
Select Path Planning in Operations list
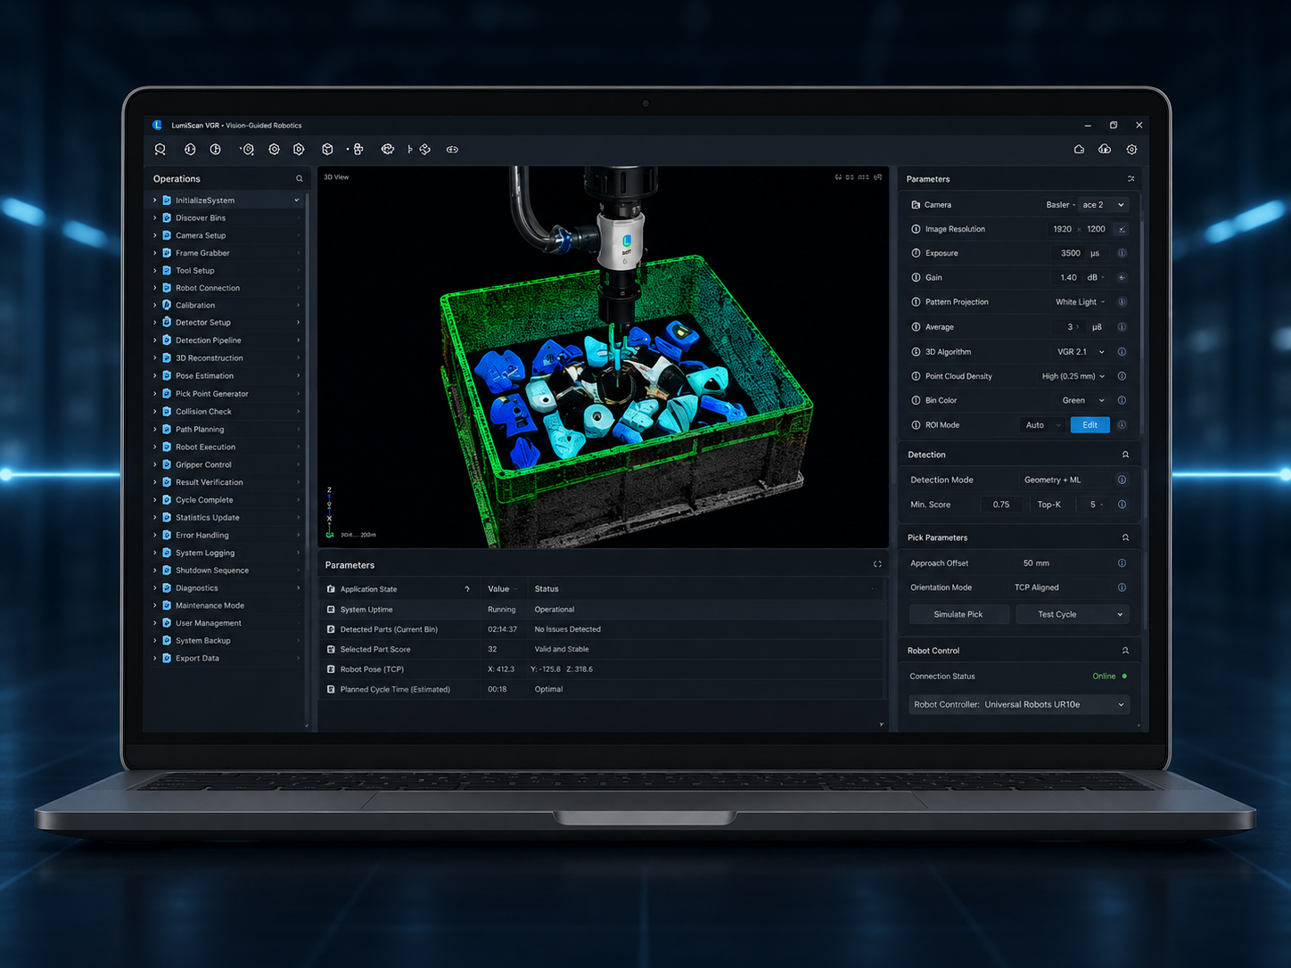click(x=200, y=430)
